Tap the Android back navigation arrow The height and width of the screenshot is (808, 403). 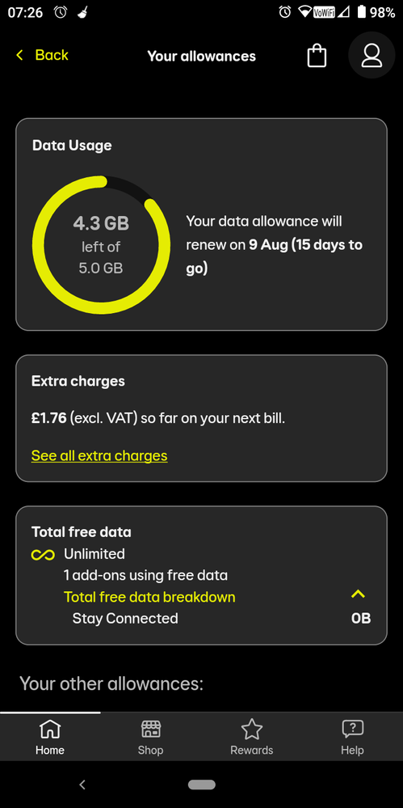82,785
